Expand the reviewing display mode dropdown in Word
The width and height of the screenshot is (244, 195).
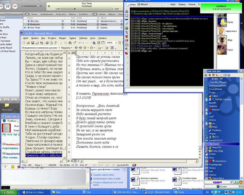click(x=59, y=48)
